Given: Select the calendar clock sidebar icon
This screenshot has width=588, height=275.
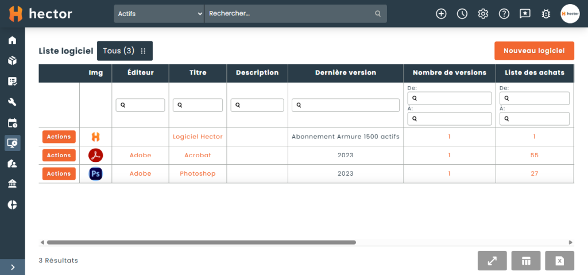Looking at the screenshot, I should click(x=13, y=123).
